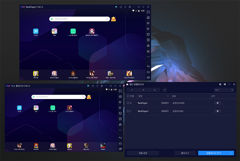Open dropdown beside the blue add emulator button
This screenshot has width=240, height=161.
tap(232, 153)
